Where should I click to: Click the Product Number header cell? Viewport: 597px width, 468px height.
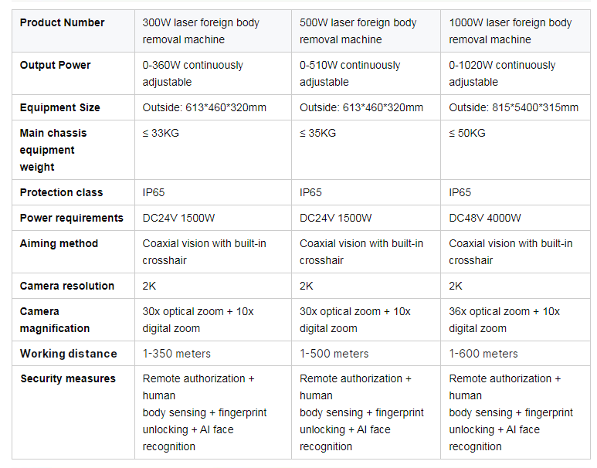click(x=73, y=31)
